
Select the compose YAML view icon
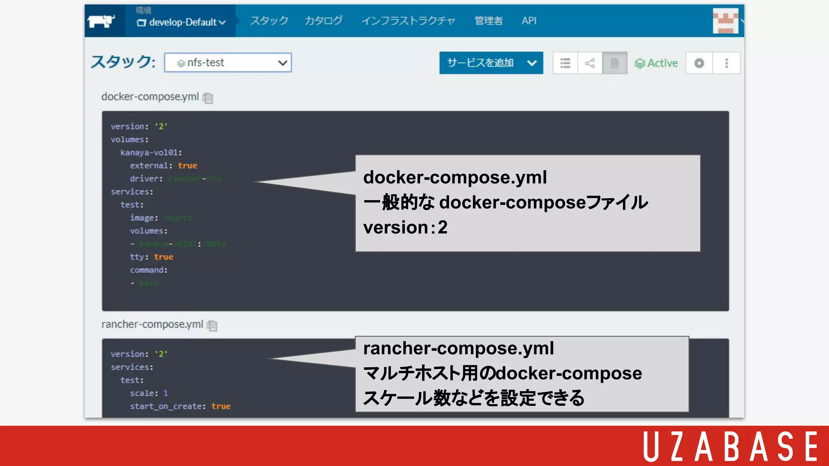[x=614, y=63]
